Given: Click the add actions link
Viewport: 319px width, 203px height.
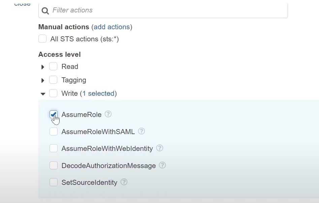Looking at the screenshot, I should 112,27.
